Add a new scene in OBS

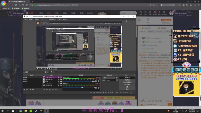tap(24, 90)
